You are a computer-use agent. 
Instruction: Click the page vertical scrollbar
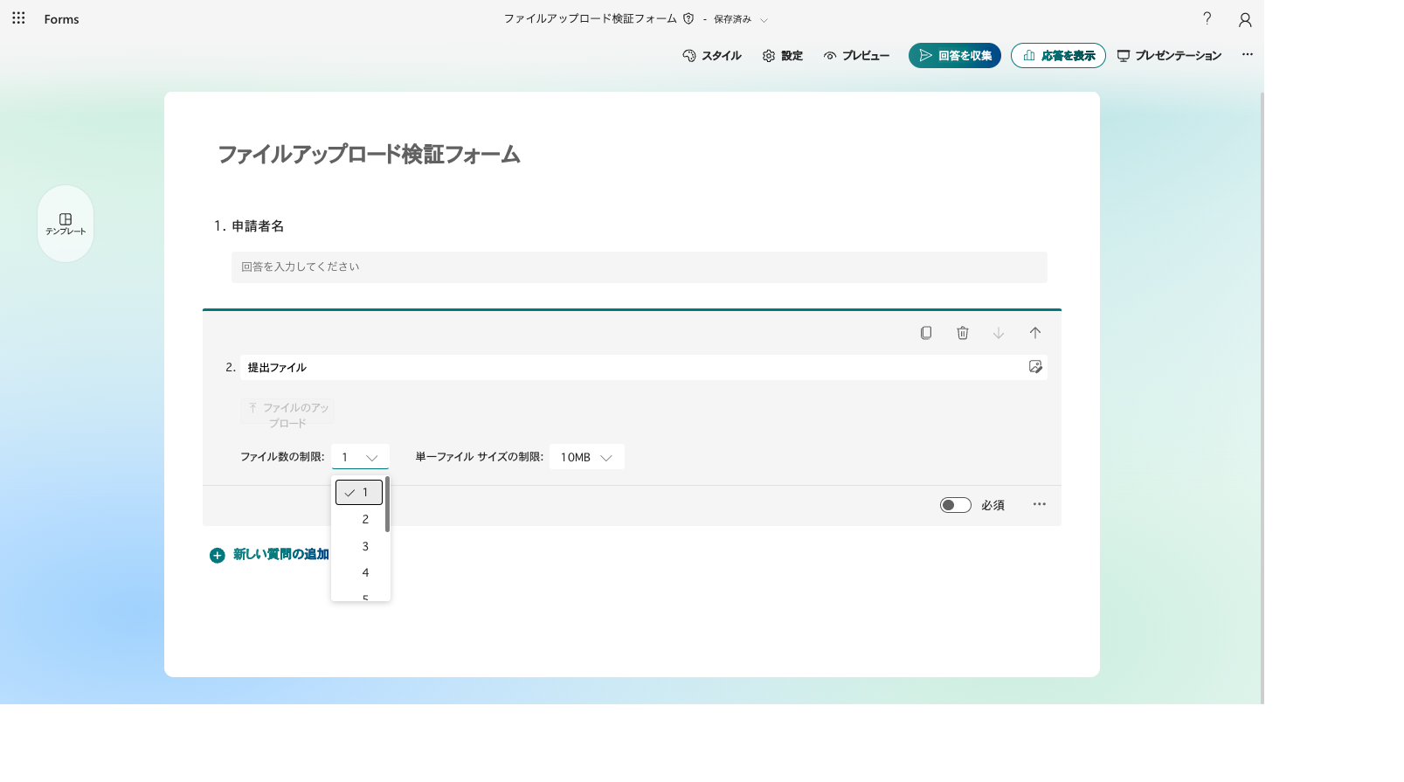coord(1261,398)
